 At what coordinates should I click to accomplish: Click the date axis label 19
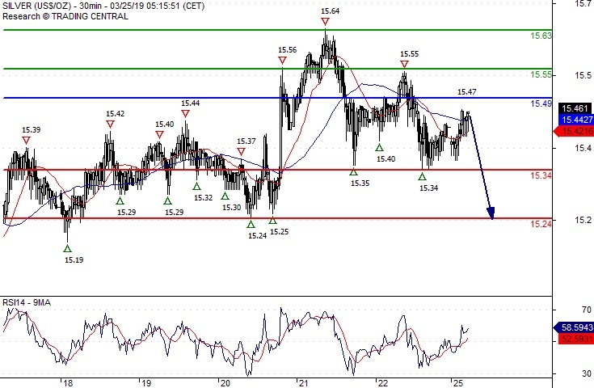[x=146, y=383]
